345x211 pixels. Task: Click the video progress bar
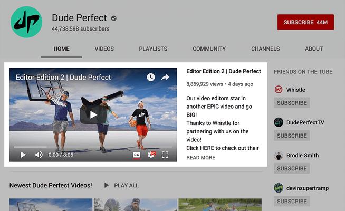point(93,147)
